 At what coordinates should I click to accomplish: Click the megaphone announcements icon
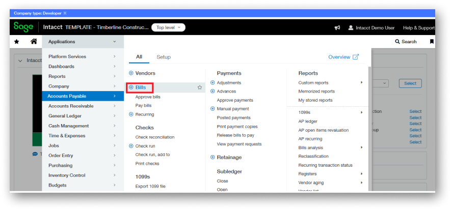337,28
